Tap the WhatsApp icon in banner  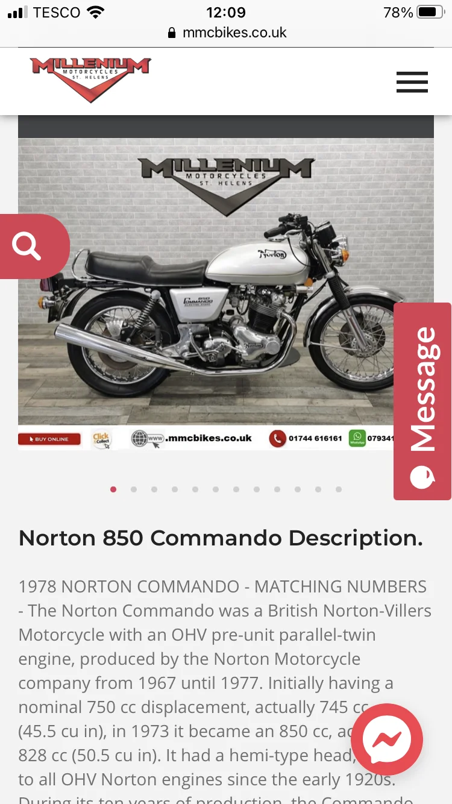[357, 438]
